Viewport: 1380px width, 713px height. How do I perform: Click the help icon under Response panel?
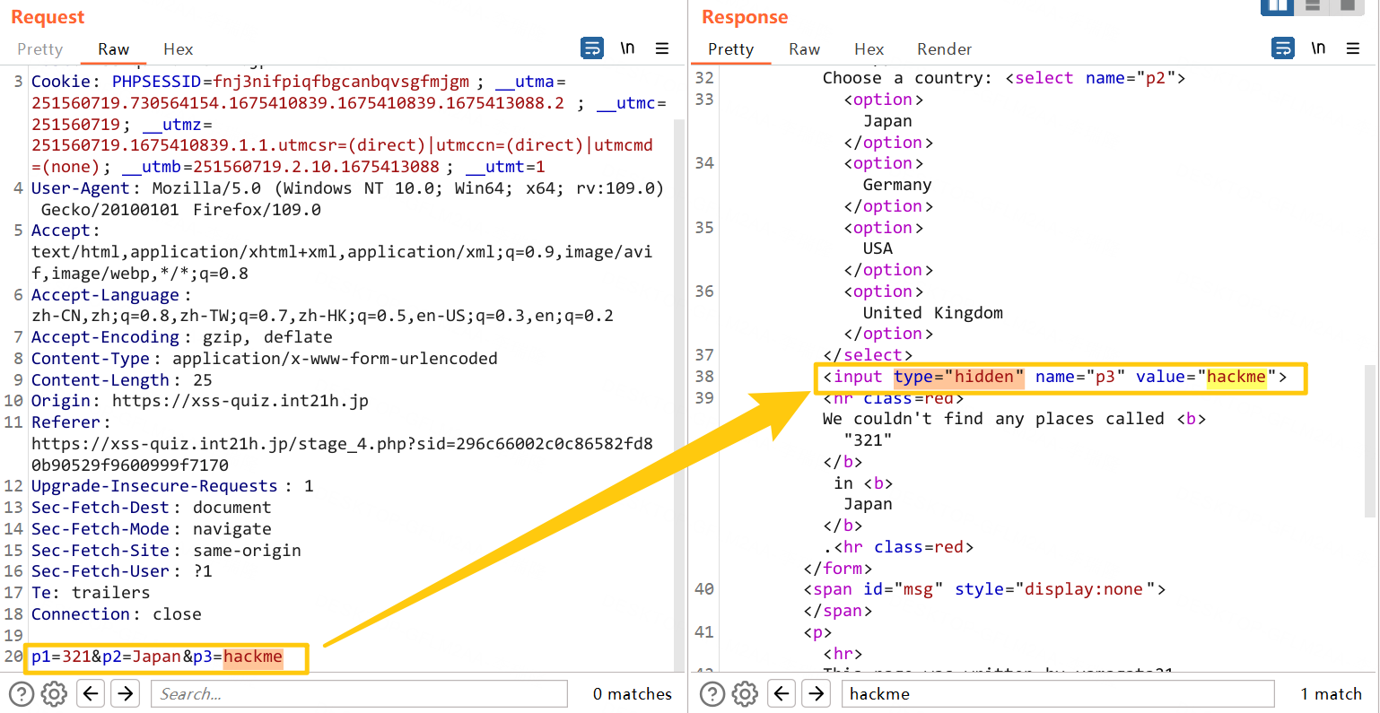click(712, 693)
